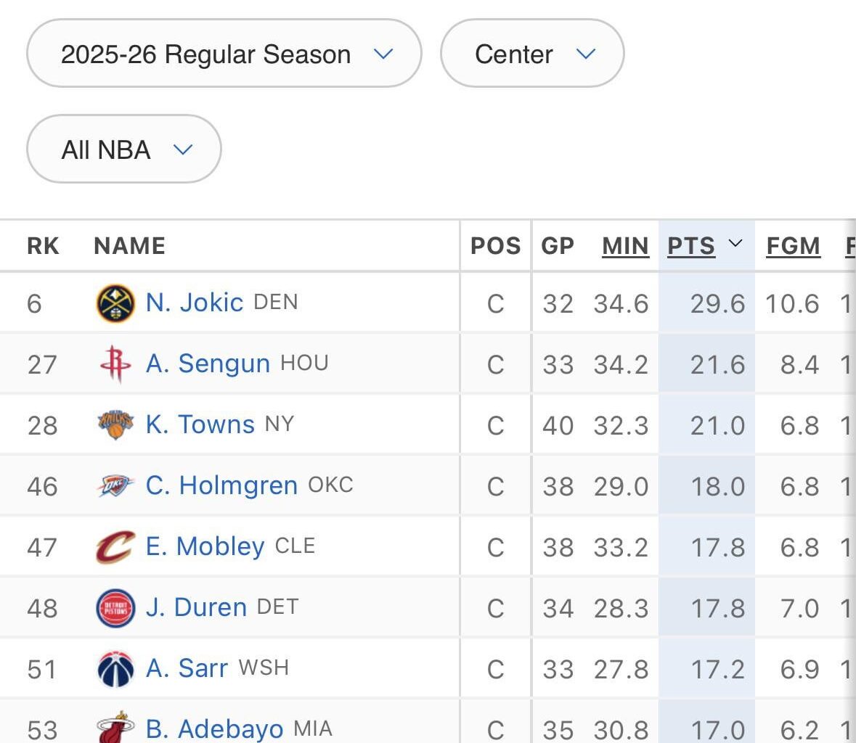Click the Miami Heat logo
Screen dimensions: 856x743
pos(115,728)
